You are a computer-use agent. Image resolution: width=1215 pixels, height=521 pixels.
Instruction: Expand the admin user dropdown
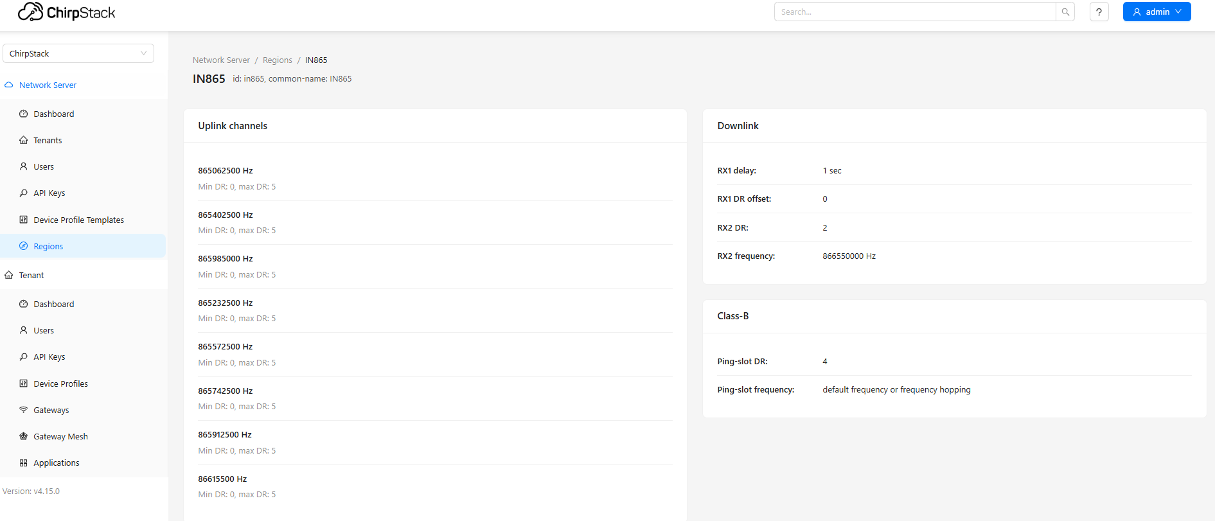coord(1157,12)
